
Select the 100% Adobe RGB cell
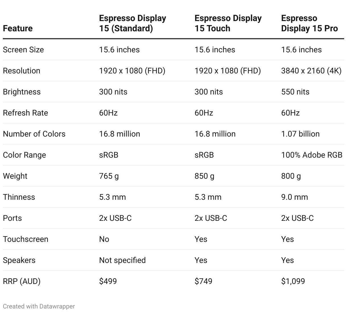point(312,155)
